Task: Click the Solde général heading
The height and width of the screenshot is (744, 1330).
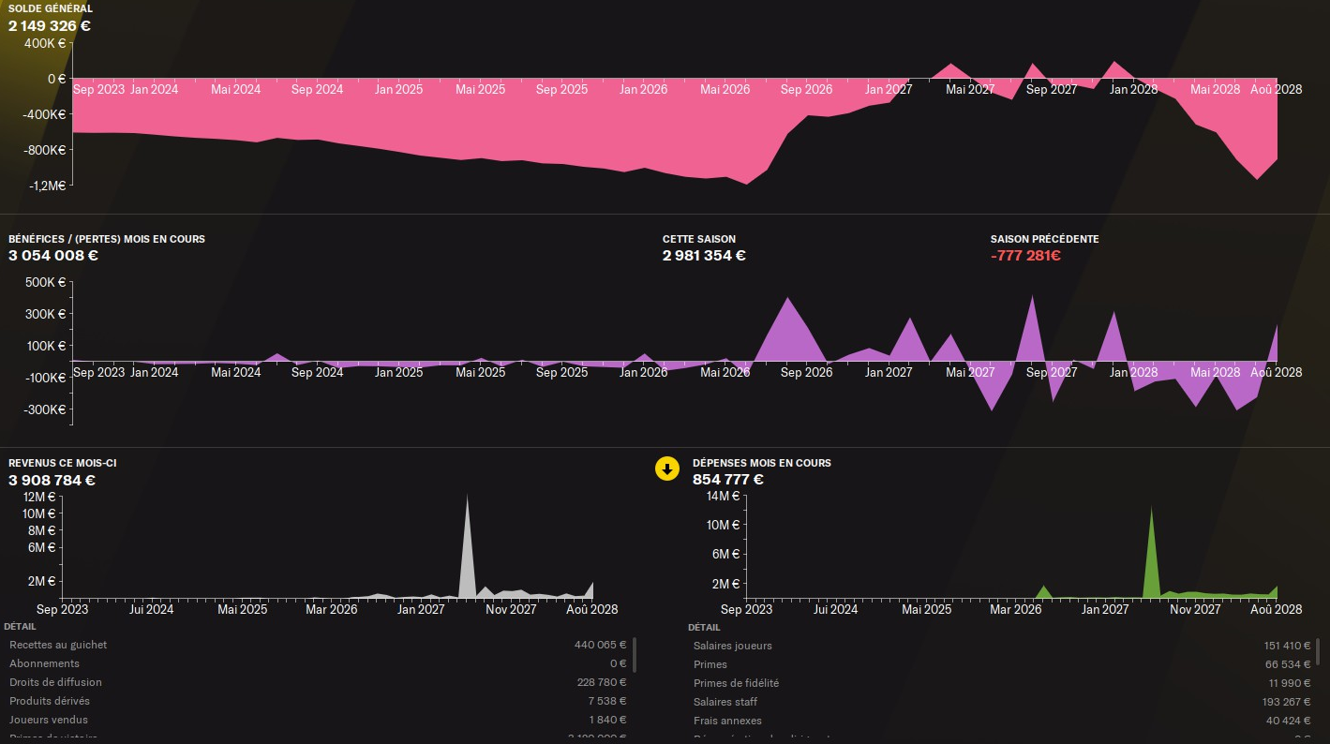Action: (x=51, y=8)
